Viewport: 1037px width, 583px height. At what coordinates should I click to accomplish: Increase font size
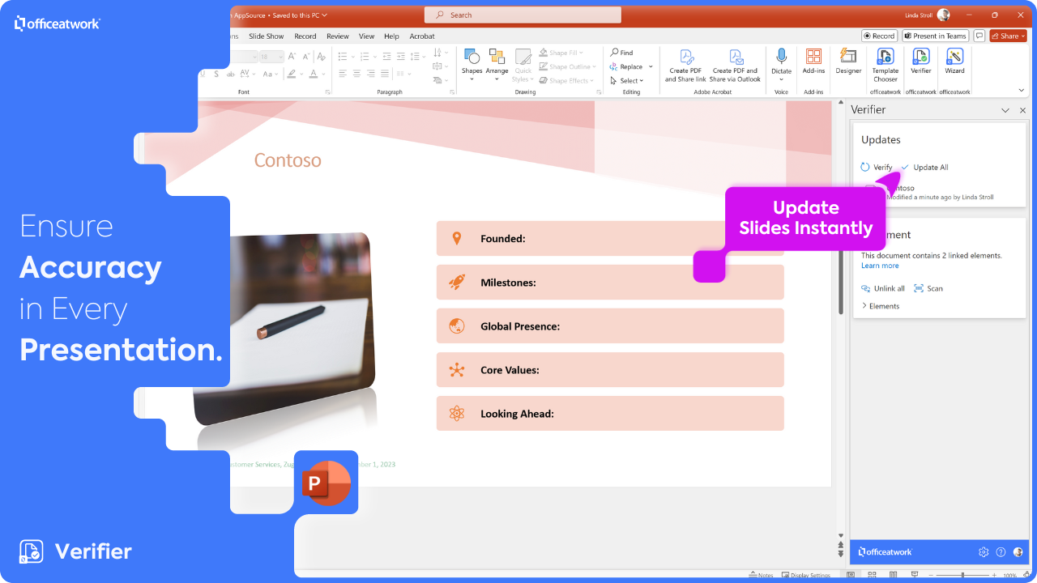pos(292,57)
